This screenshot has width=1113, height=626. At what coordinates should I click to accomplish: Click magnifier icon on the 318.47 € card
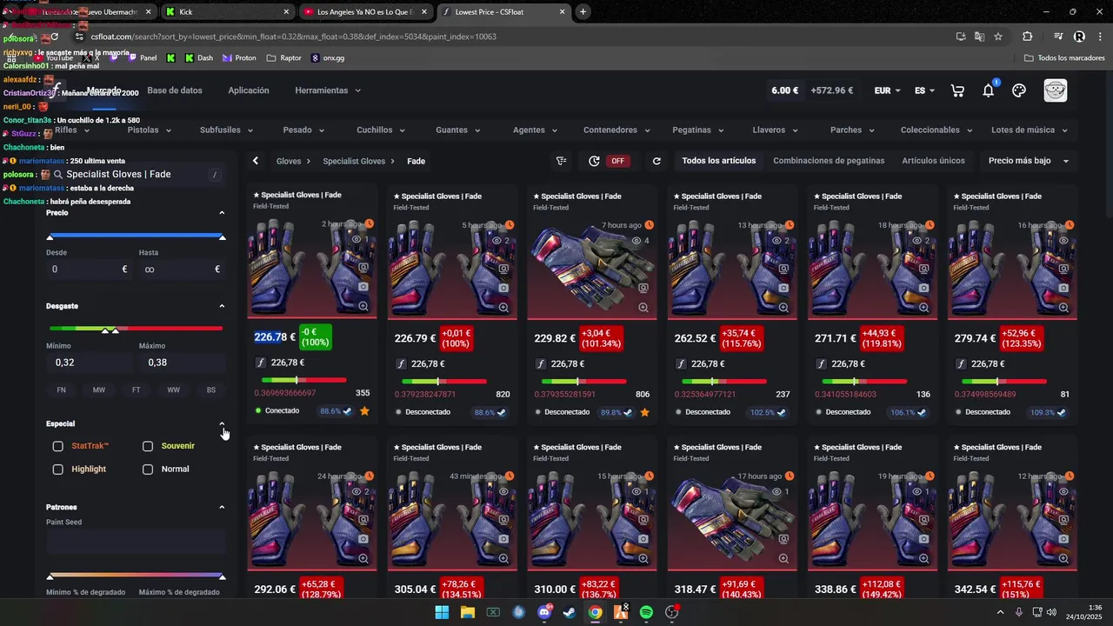click(x=783, y=558)
